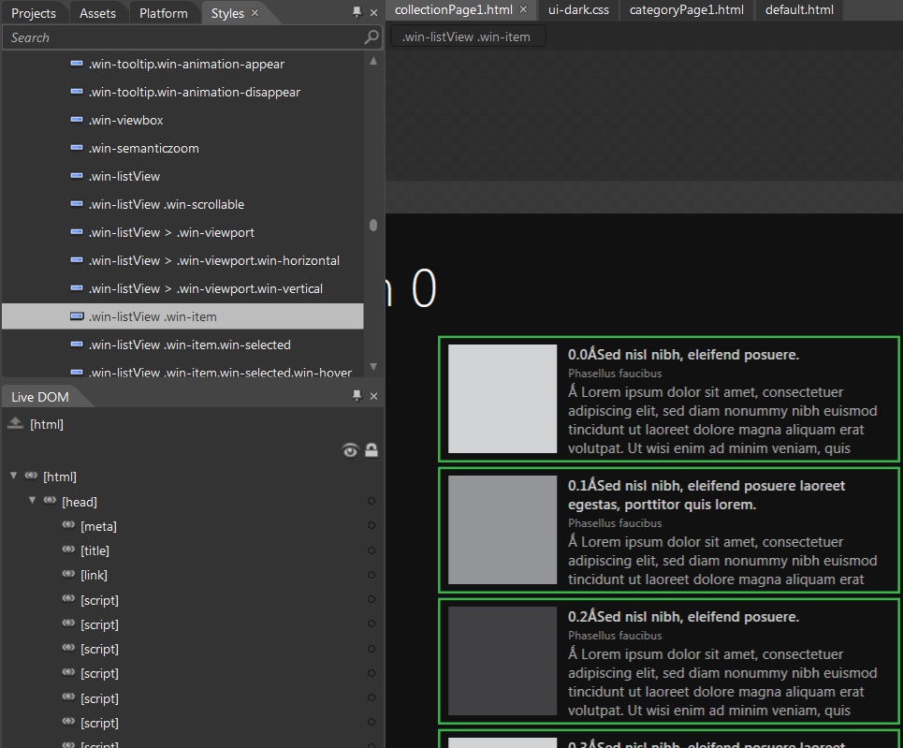The height and width of the screenshot is (748, 903).
Task: Collapse the root [html] tree node
Action: coord(14,477)
